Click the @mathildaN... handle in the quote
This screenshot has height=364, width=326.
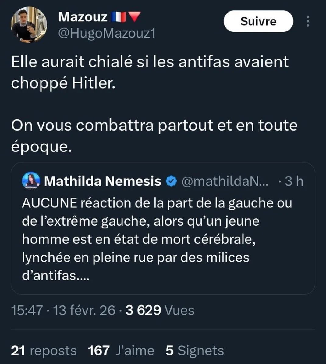(x=225, y=181)
